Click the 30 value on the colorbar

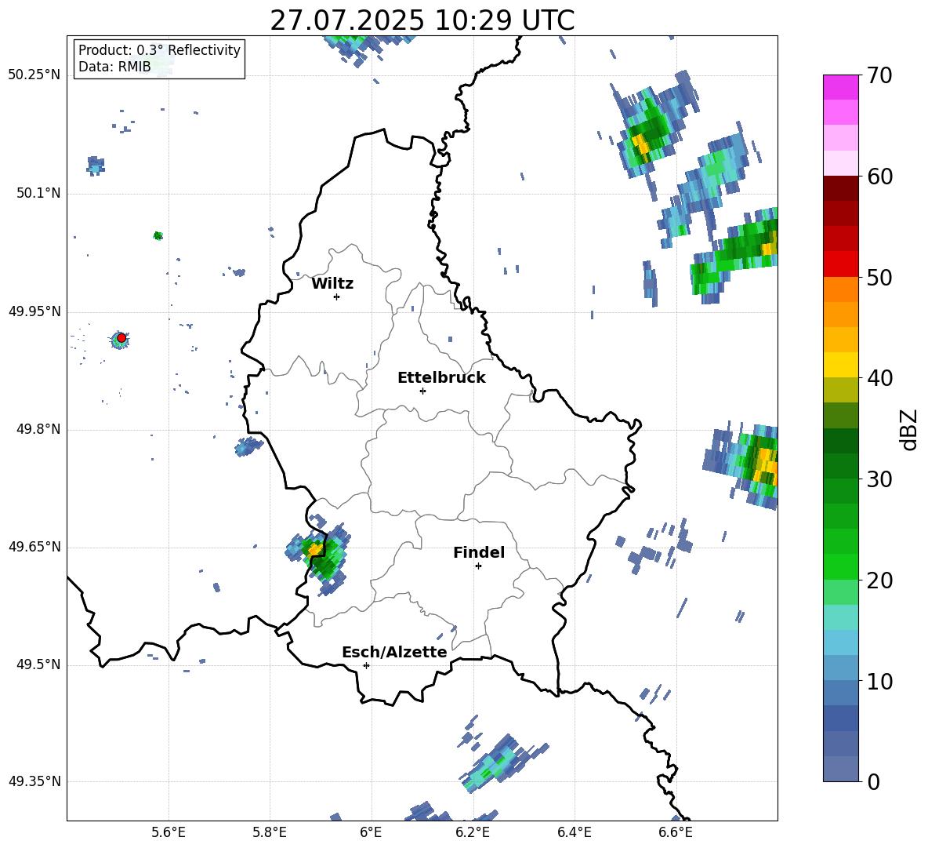pyautogui.click(x=879, y=479)
